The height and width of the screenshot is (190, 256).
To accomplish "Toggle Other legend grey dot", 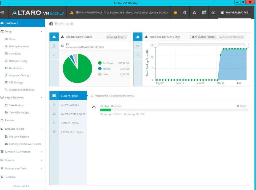I will 100,74.
